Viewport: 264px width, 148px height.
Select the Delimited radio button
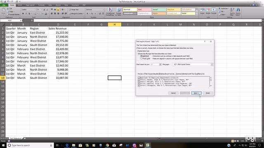tap(141, 56)
